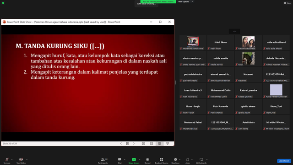Start recording with the Record button
This screenshot has height=165, width=293.
click(x=147, y=160)
